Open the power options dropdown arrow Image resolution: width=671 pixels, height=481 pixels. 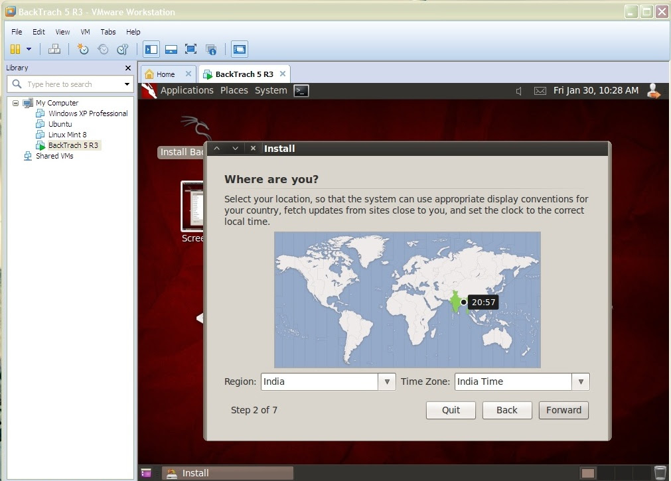29,49
